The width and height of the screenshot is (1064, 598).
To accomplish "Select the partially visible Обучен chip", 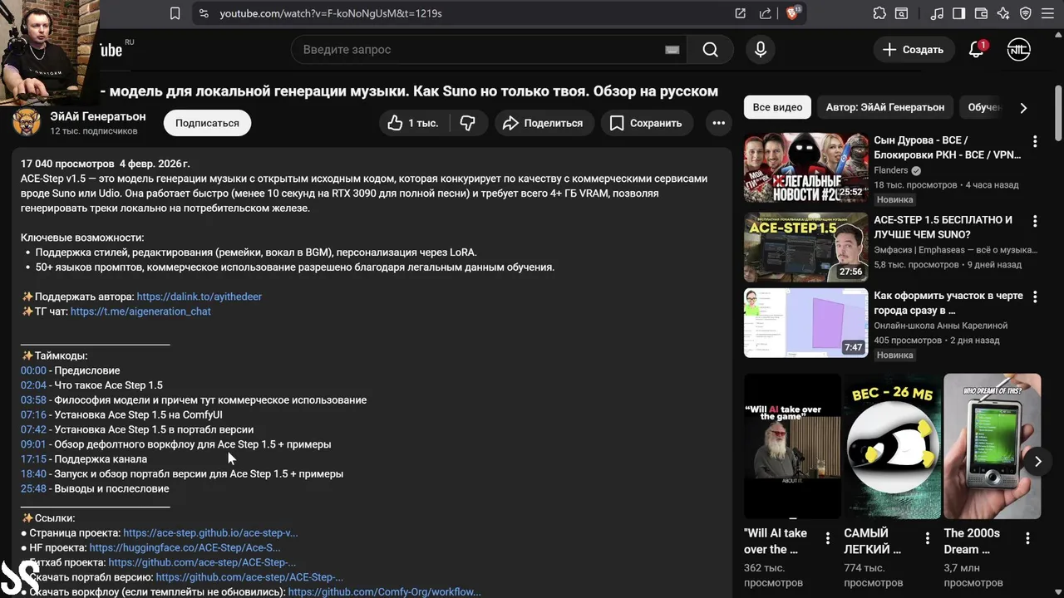I will pos(984,107).
